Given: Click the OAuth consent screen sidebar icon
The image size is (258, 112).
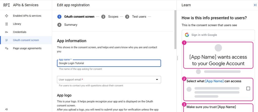Looking at the screenshot, I should [x=7, y=40].
